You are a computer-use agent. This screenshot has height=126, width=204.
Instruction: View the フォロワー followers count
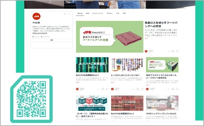coord(46,37)
